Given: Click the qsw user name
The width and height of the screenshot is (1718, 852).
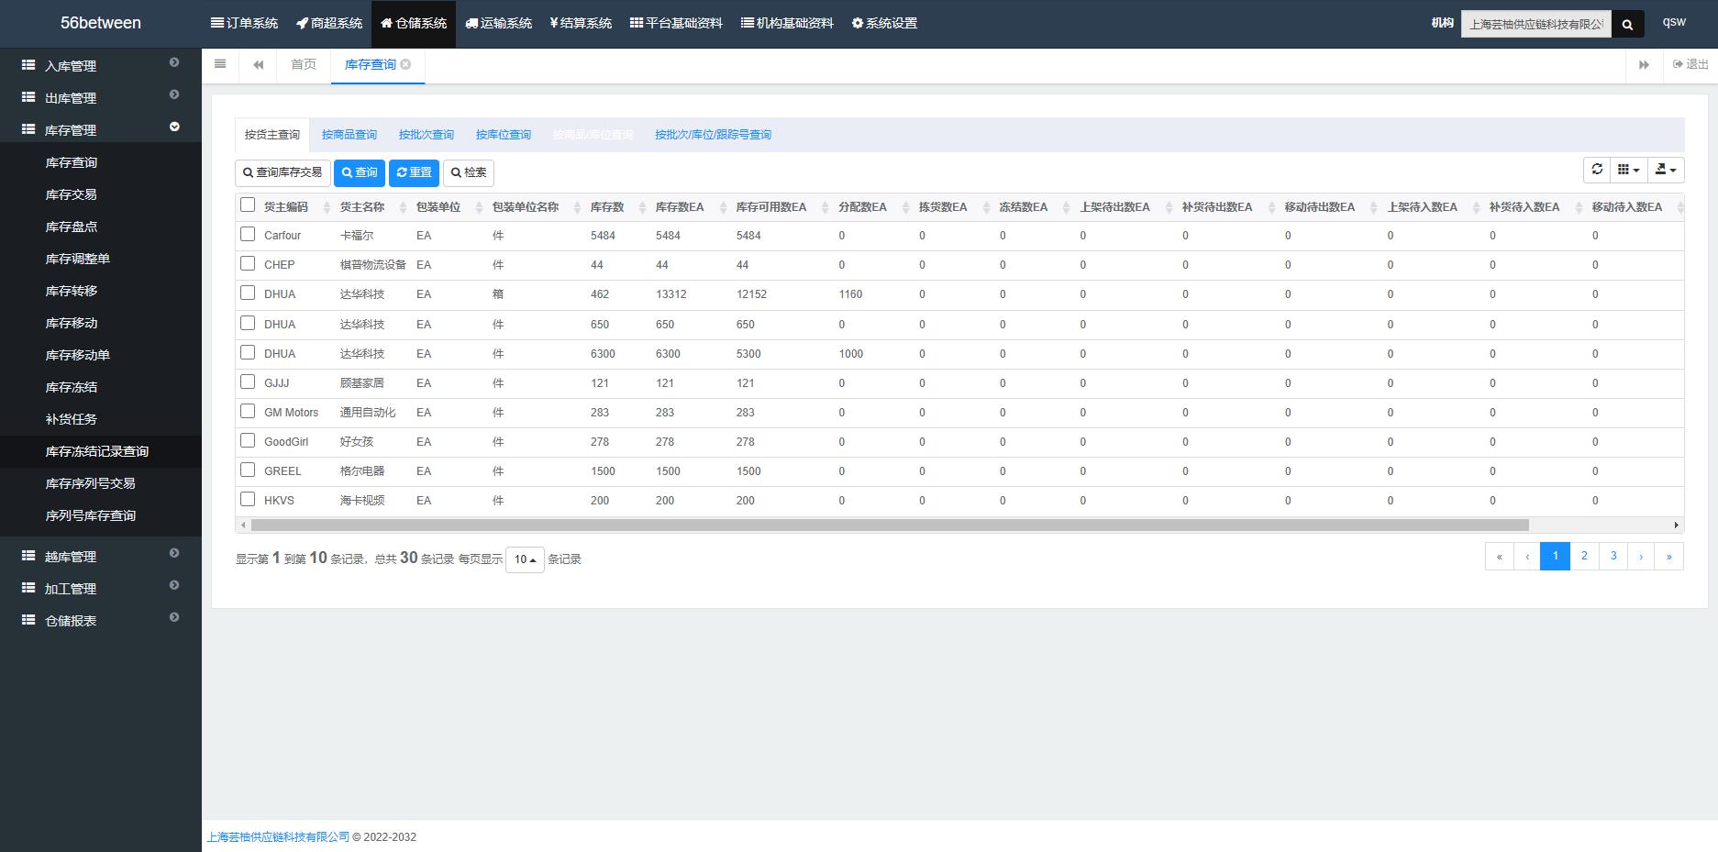Looking at the screenshot, I should (x=1674, y=22).
